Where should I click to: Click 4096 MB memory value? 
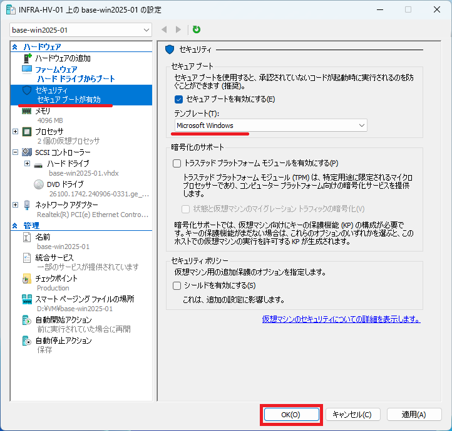coord(50,120)
